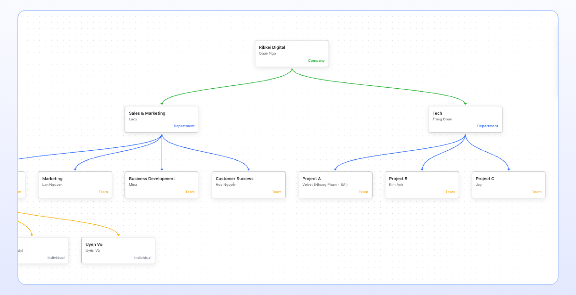Select the "Sales & Marketing" node title
576x295 pixels.
pos(147,113)
